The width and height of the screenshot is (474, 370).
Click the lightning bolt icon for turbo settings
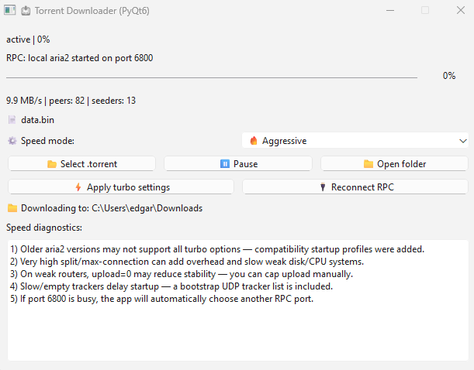point(78,187)
